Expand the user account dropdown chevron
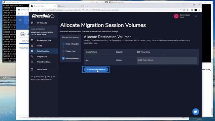Screen dimensions: 215x121 [x=196, y=16]
